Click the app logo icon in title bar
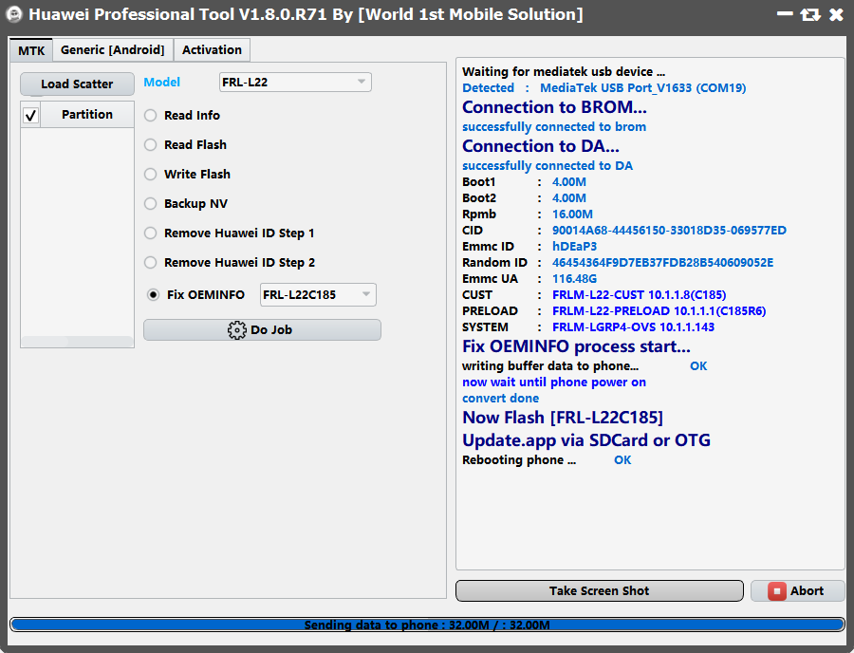This screenshot has width=854, height=653. [x=13, y=14]
